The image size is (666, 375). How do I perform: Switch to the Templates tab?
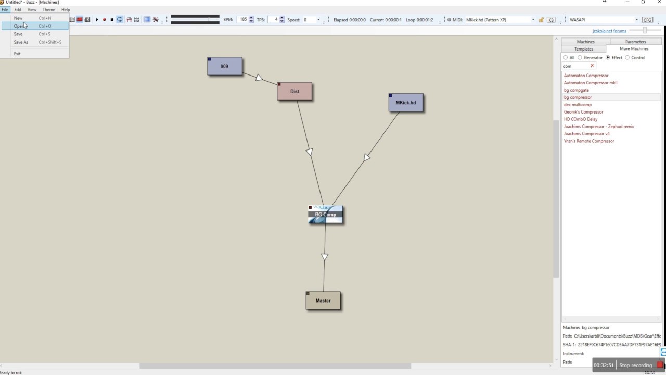[584, 49]
